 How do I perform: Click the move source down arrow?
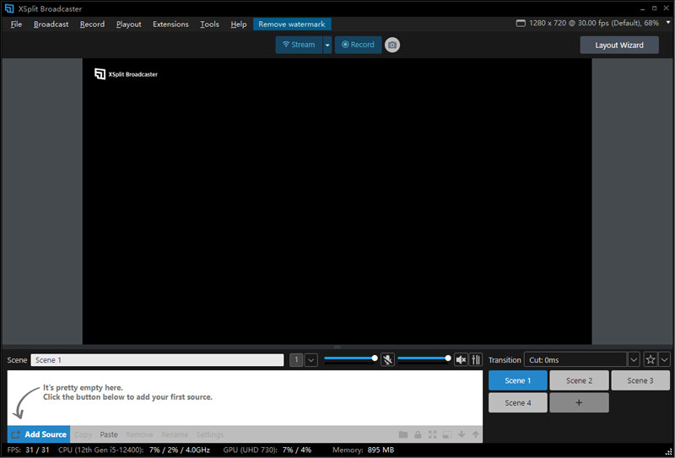462,434
